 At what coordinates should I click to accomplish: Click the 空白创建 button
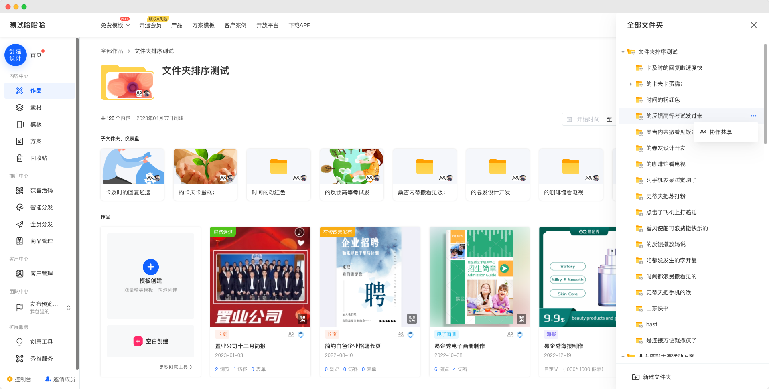(x=151, y=341)
